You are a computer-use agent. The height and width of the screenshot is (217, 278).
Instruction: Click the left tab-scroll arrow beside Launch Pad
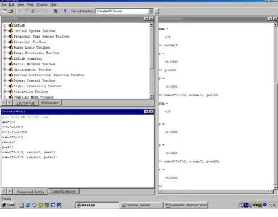pyautogui.click(x=4, y=102)
